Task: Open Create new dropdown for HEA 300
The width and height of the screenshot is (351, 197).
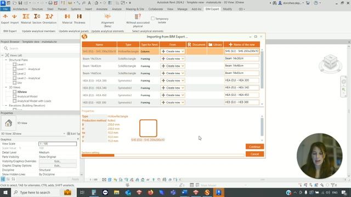Action: [x=173, y=80]
